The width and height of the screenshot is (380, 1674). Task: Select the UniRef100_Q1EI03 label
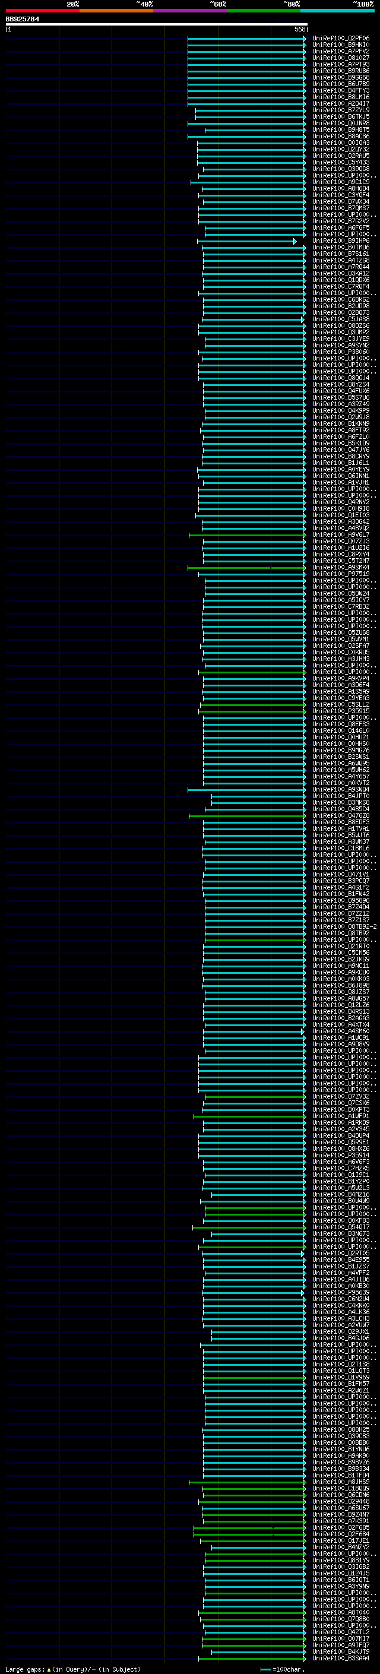[x=340, y=515]
